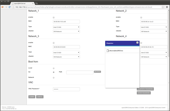This screenshot has width=170, height=111.
Task: Click the GENERATE PASSWORD button
Action: coord(145,89)
